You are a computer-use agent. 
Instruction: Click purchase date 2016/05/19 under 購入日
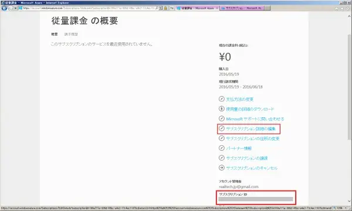(x=229, y=74)
